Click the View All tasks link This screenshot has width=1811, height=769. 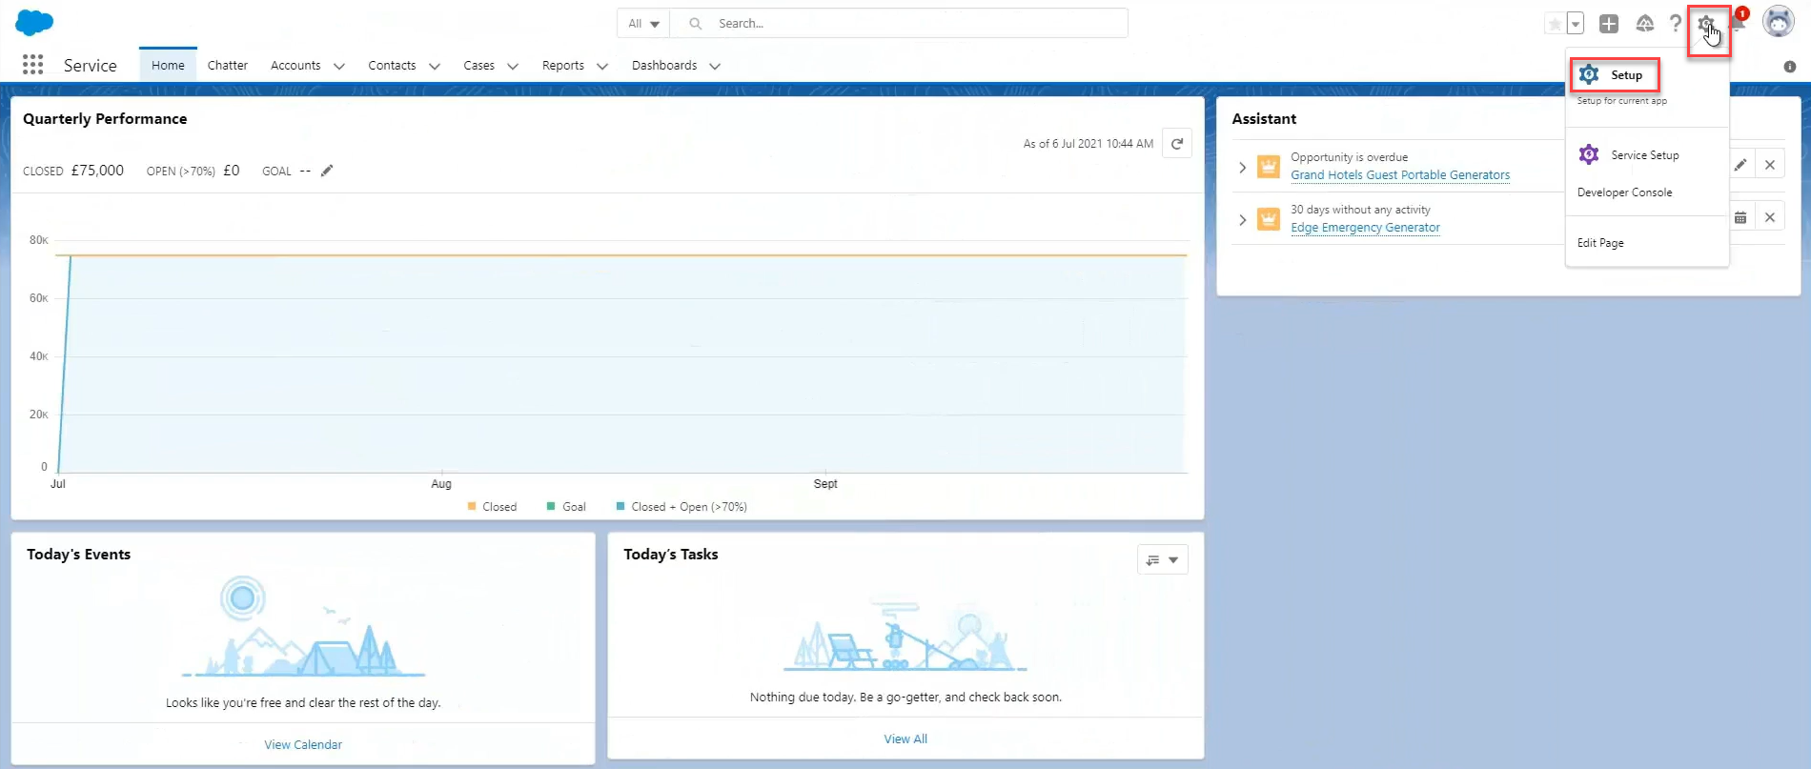[905, 739]
